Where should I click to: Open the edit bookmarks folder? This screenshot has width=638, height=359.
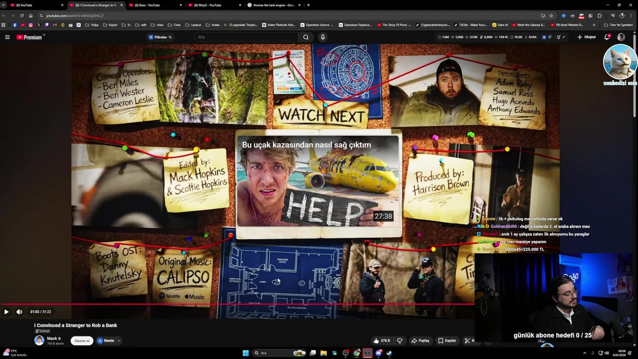click(141, 24)
